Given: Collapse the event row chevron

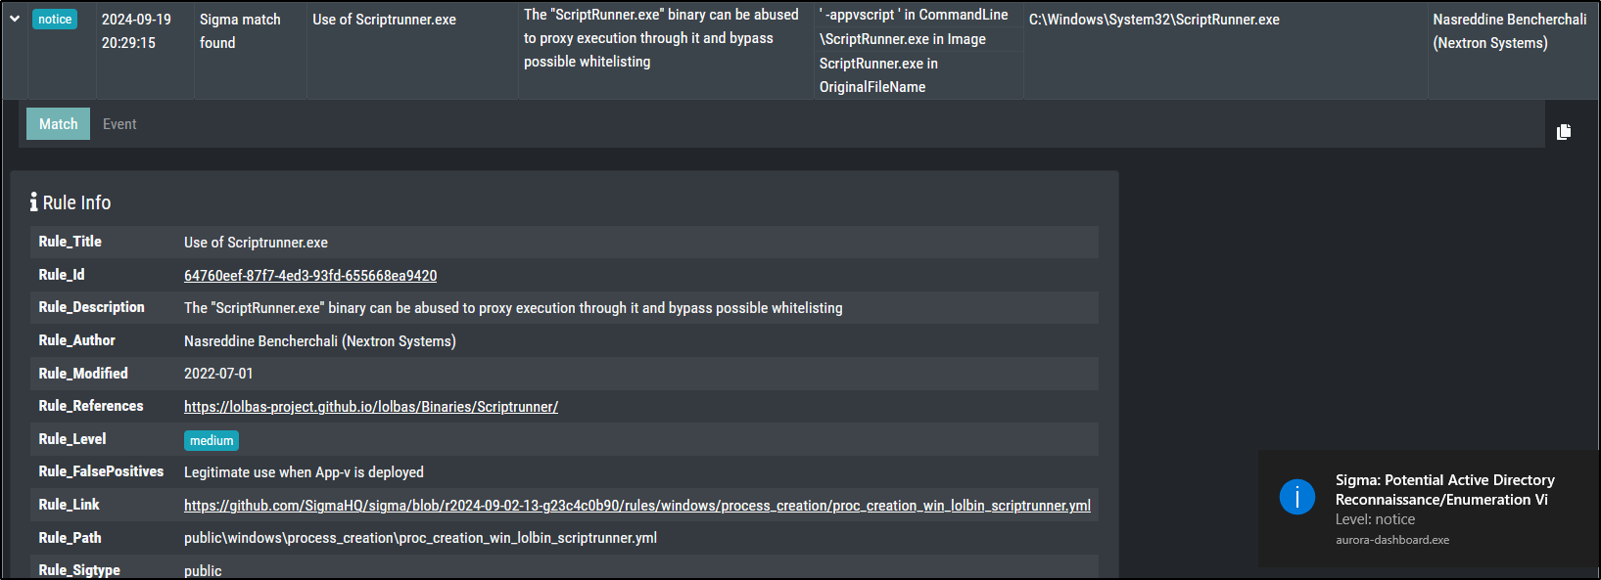Looking at the screenshot, I should click(15, 20).
